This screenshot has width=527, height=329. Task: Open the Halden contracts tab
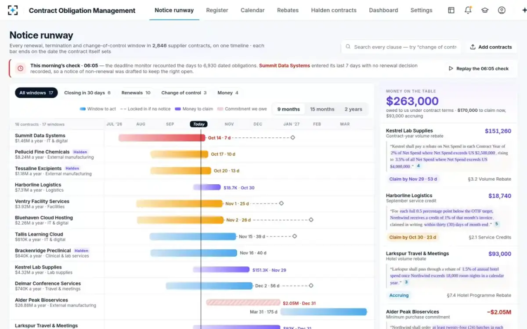click(x=334, y=10)
